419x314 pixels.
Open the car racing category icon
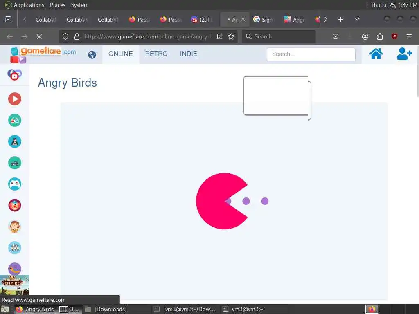tap(15, 163)
